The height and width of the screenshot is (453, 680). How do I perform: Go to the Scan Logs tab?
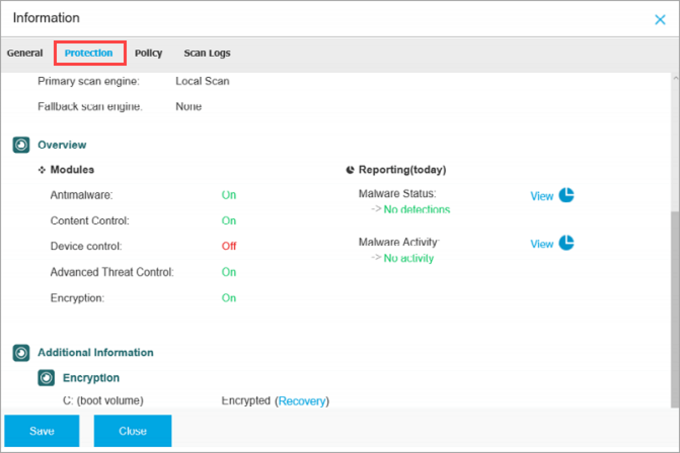pos(207,53)
